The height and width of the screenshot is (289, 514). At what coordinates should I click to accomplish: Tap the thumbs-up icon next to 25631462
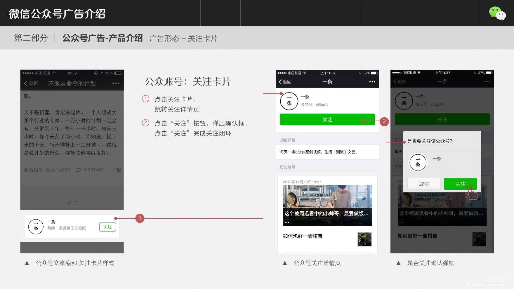tap(78, 170)
